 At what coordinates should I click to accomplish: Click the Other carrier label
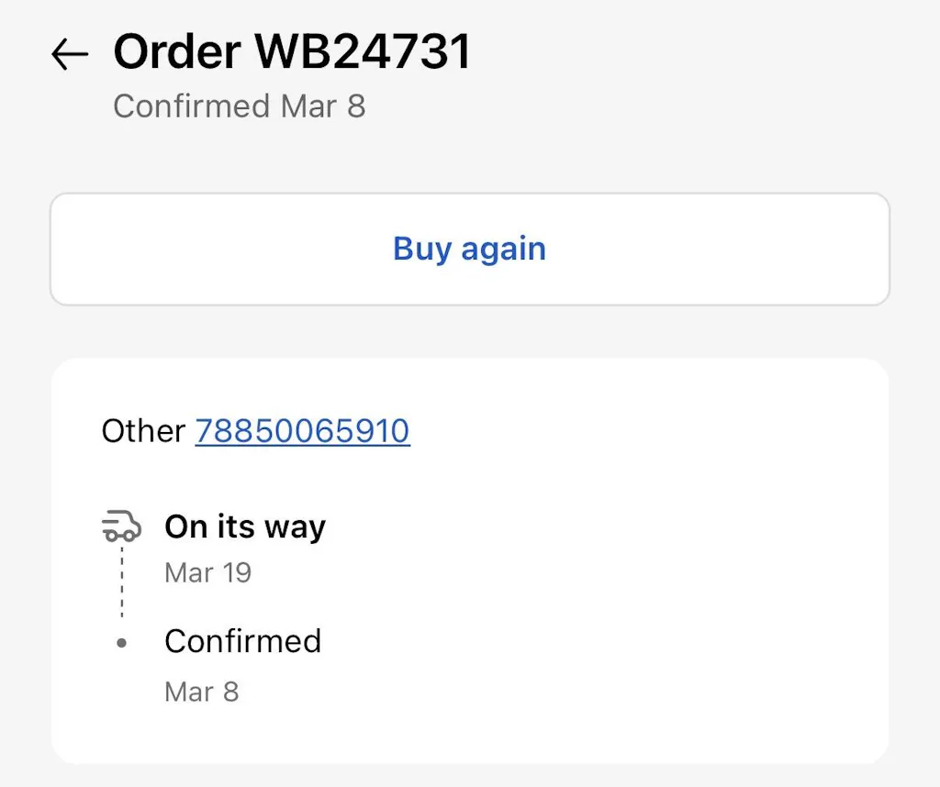click(x=143, y=431)
